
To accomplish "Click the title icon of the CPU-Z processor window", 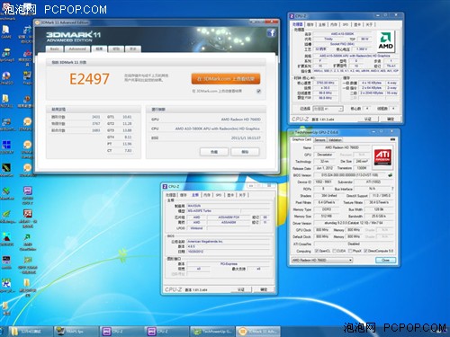I will click(292, 16).
